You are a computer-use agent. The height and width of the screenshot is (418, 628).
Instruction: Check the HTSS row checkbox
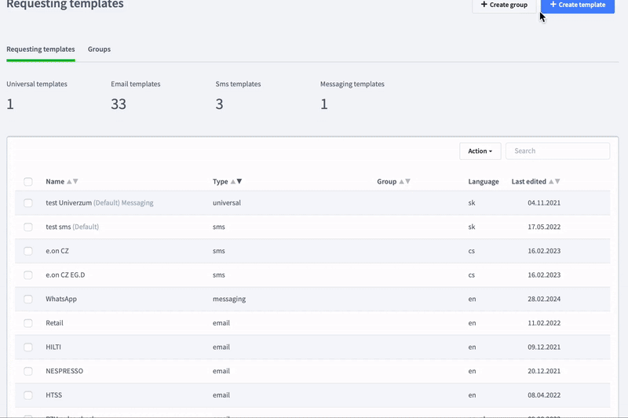(28, 394)
